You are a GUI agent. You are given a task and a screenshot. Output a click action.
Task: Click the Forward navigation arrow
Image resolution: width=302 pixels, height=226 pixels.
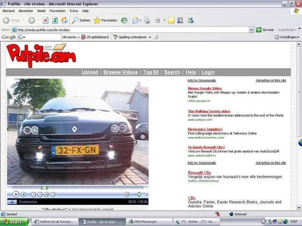tap(32, 20)
